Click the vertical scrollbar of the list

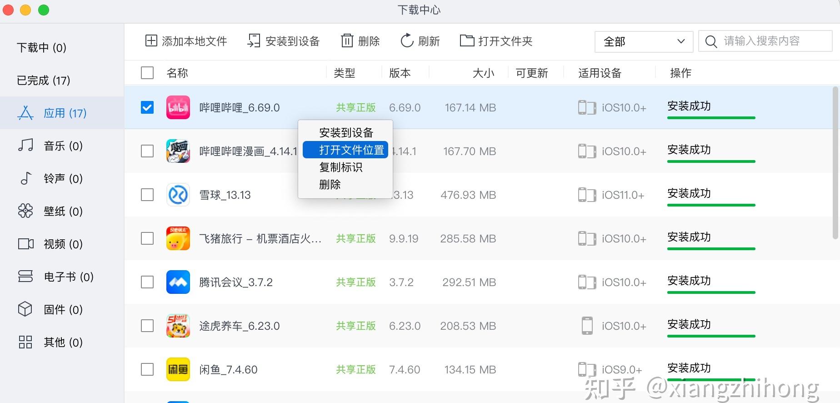(x=835, y=163)
